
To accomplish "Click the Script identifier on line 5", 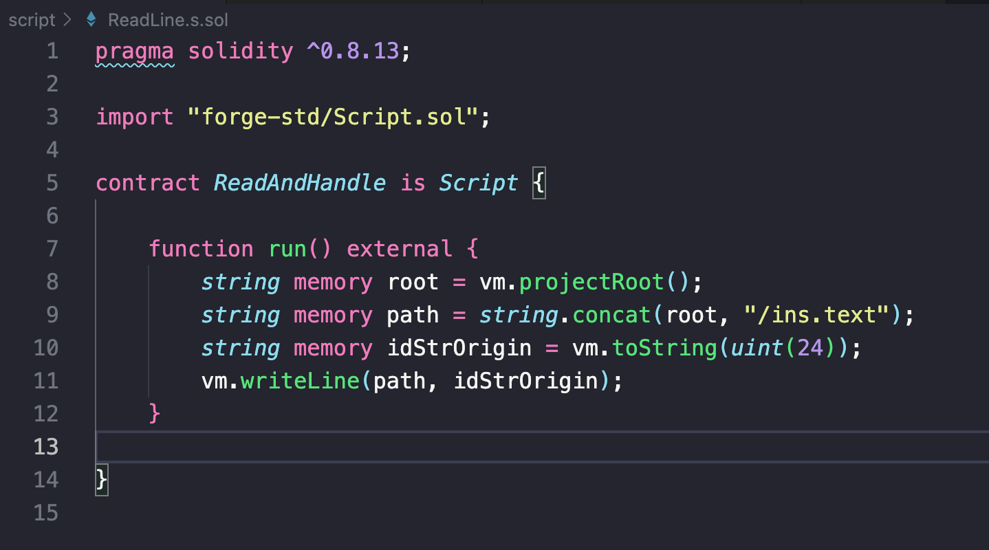I will pyautogui.click(x=477, y=182).
